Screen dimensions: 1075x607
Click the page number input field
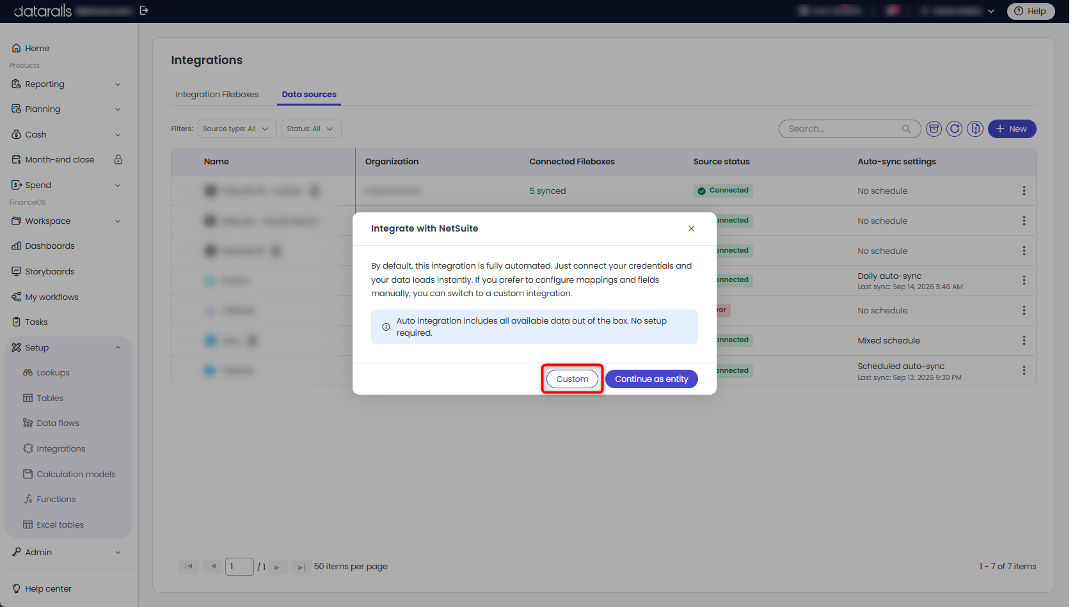239,566
